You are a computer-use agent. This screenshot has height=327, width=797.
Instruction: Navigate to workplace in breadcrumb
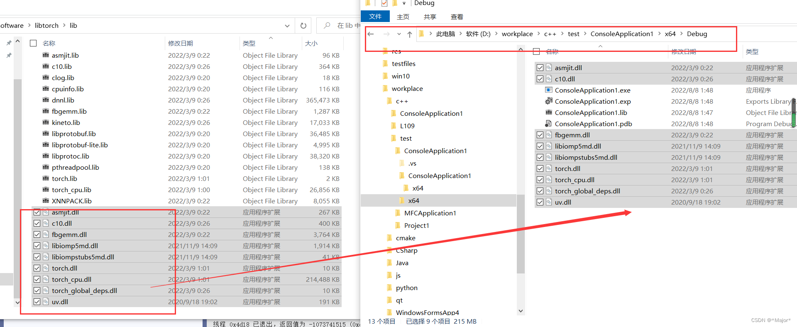pyautogui.click(x=517, y=34)
